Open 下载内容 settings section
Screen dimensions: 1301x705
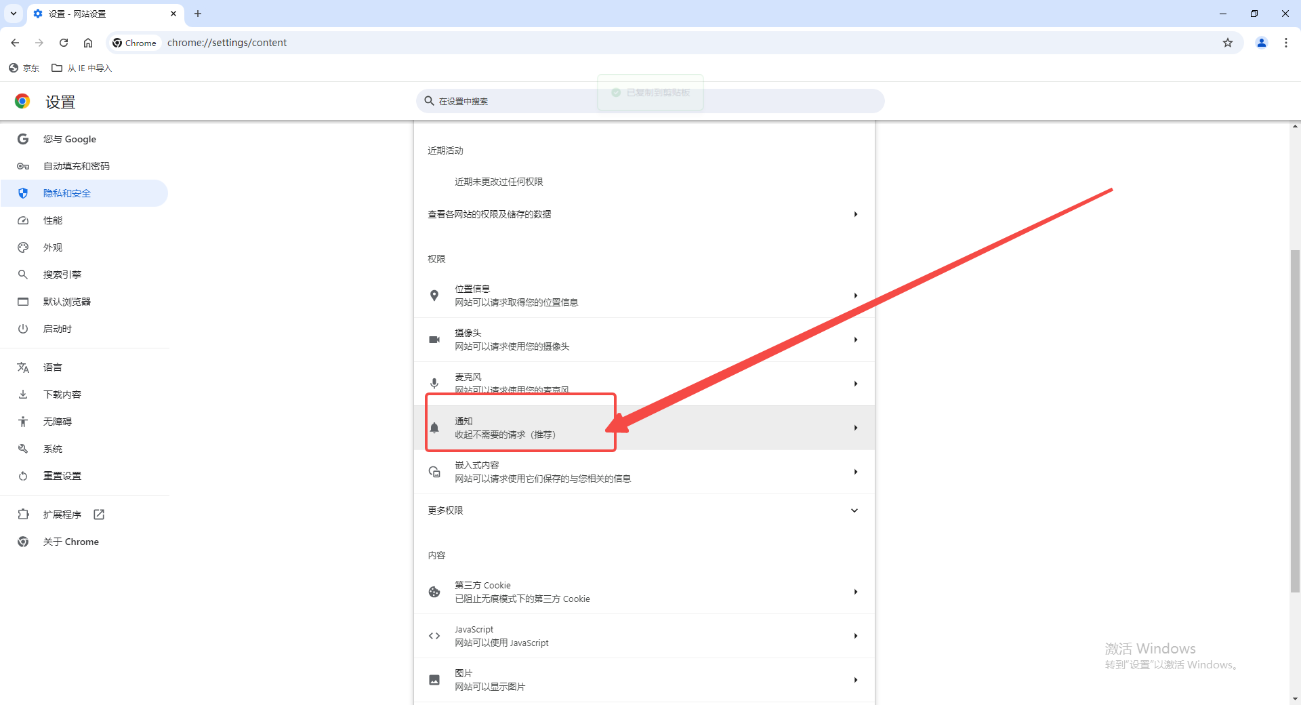85,395
